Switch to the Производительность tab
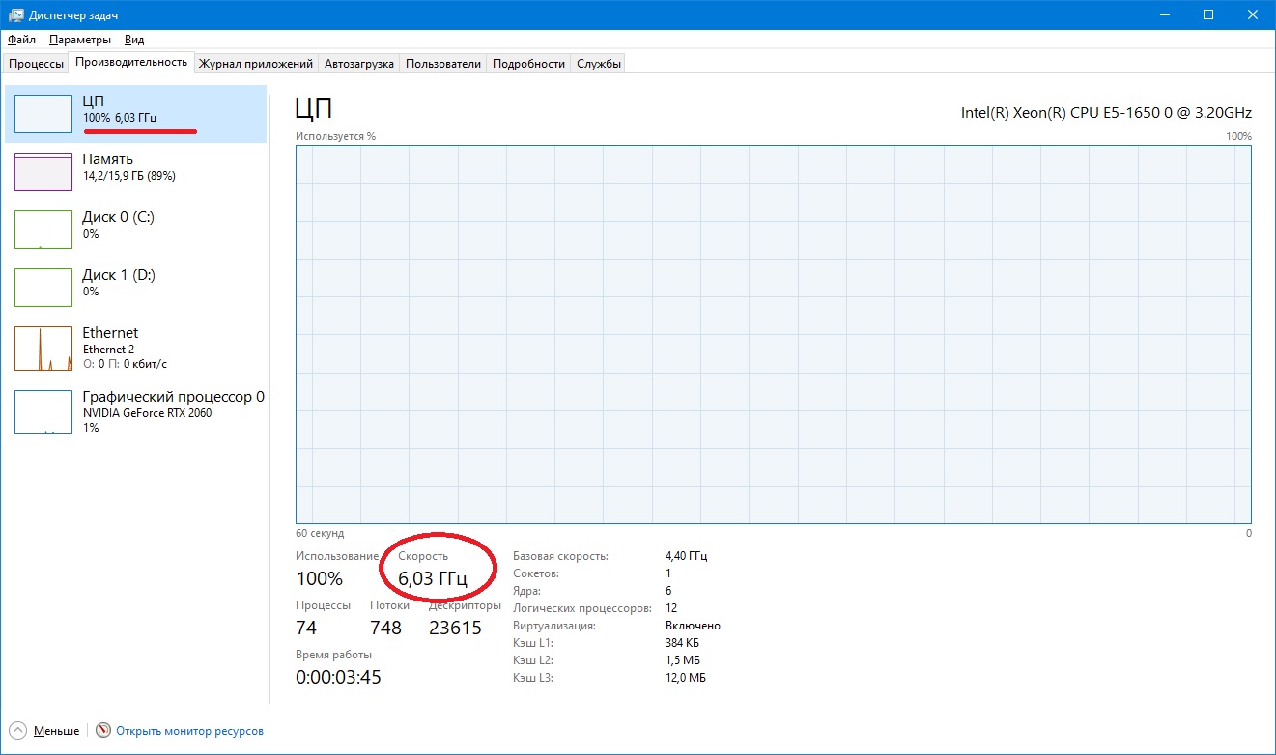This screenshot has width=1276, height=755. pyautogui.click(x=131, y=62)
